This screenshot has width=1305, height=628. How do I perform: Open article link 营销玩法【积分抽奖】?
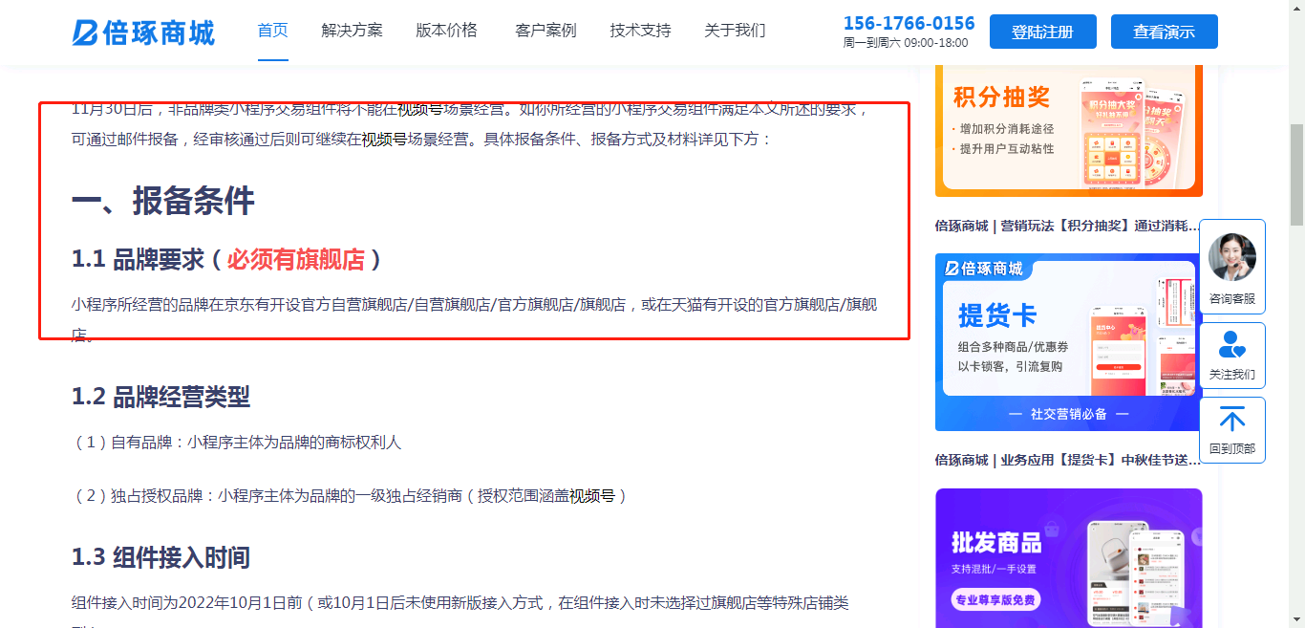point(1067,226)
